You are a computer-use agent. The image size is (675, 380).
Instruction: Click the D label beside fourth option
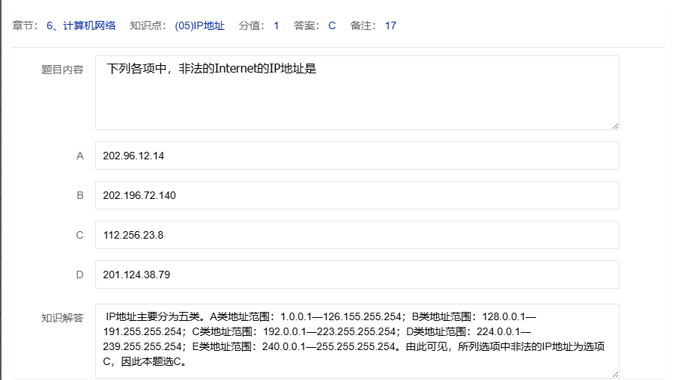[x=80, y=275]
